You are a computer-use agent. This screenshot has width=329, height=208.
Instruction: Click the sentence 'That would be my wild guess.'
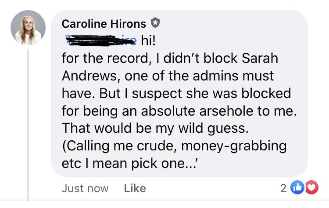tap(155, 128)
